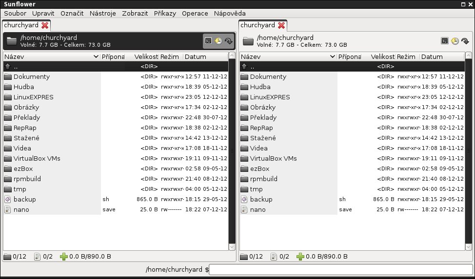Select ezBox in right panel
This screenshot has height=279, width=475.
click(x=352, y=169)
